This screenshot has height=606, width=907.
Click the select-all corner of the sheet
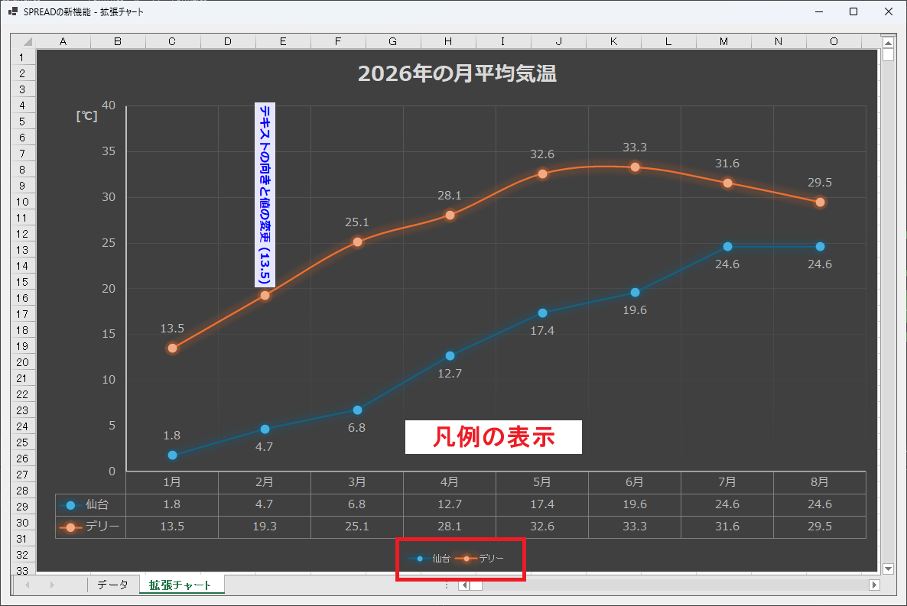[x=24, y=41]
